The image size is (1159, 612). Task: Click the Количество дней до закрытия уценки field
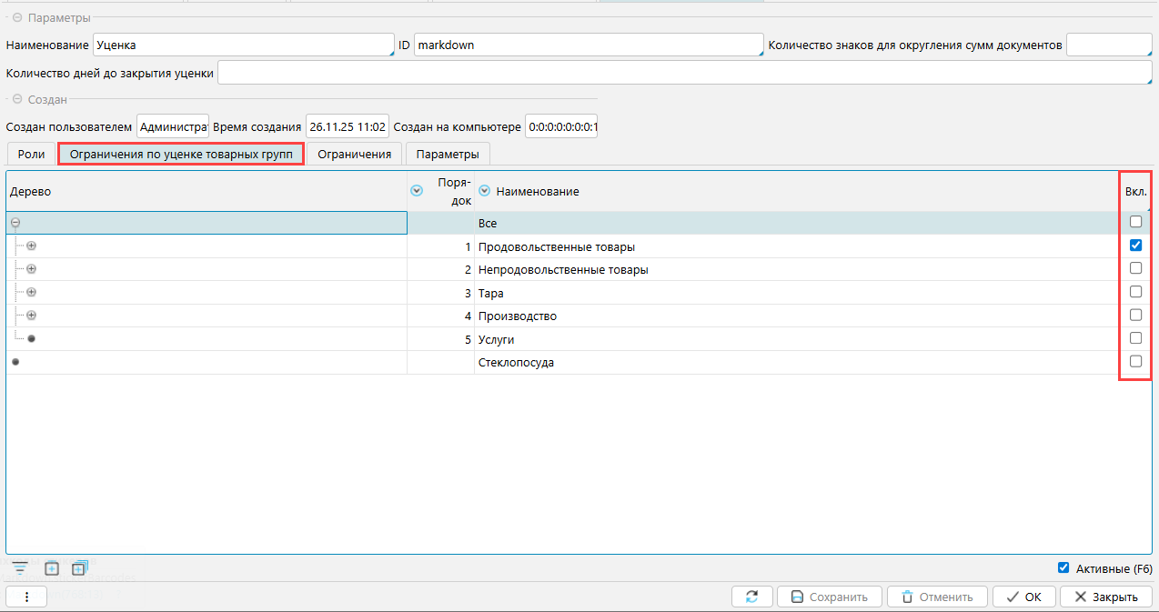pyautogui.click(x=684, y=73)
